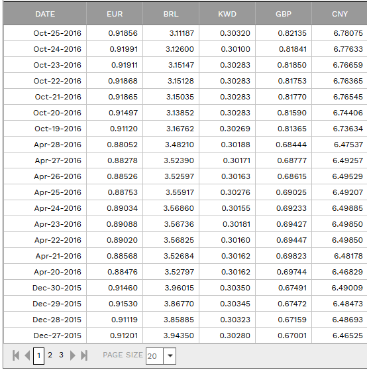Select the Dec-29-2015 date cell
367x372 pixels.
click(x=45, y=303)
